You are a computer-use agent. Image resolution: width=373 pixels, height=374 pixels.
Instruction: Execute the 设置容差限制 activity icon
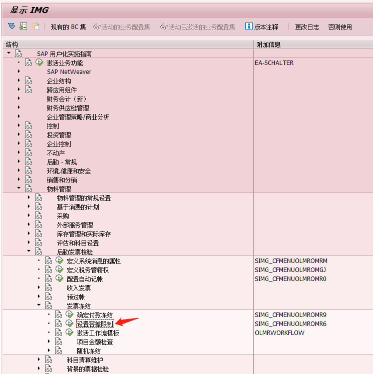[70, 323]
